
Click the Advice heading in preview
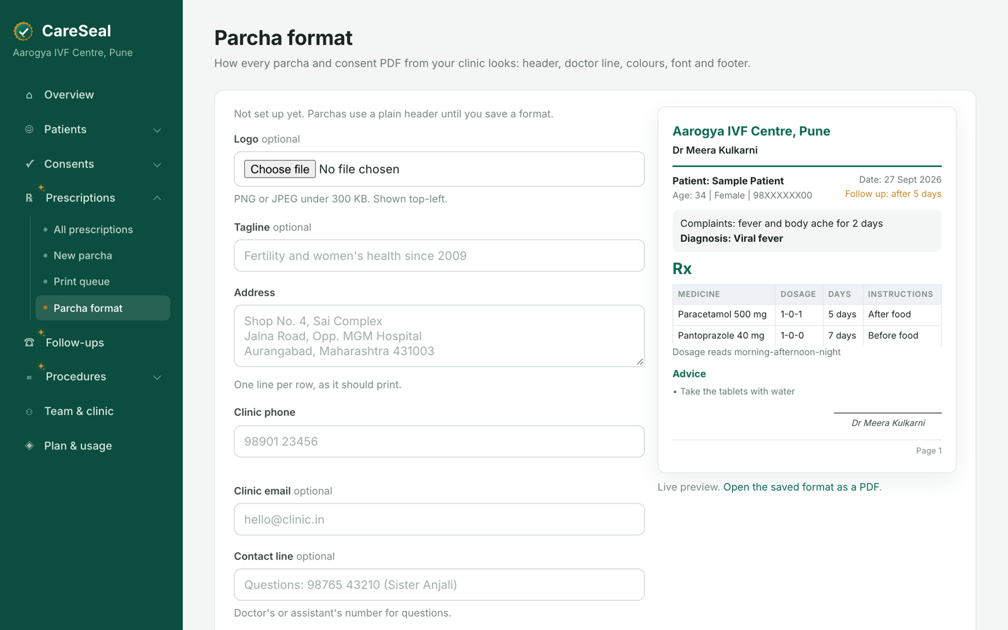coord(689,374)
